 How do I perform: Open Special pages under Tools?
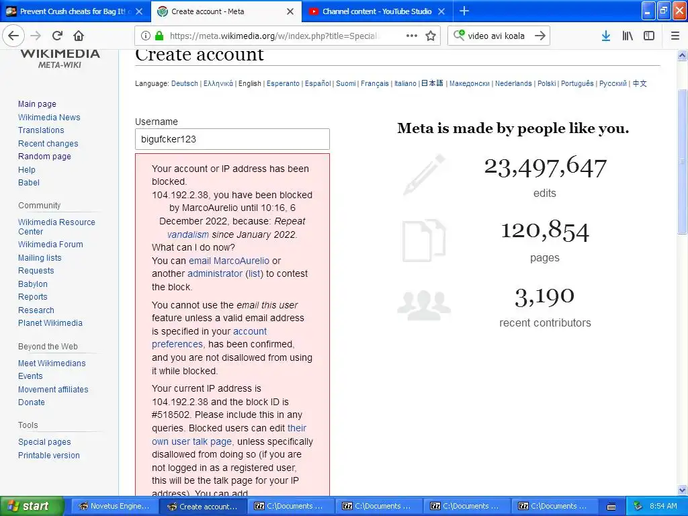coord(44,442)
